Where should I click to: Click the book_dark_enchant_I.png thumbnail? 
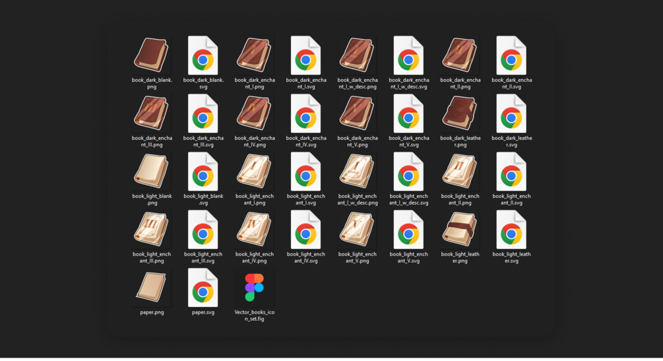click(255, 55)
